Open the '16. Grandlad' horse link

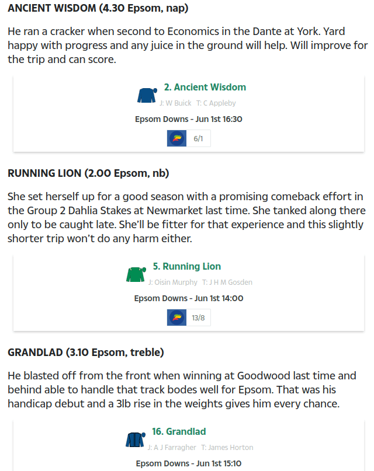pos(179,432)
